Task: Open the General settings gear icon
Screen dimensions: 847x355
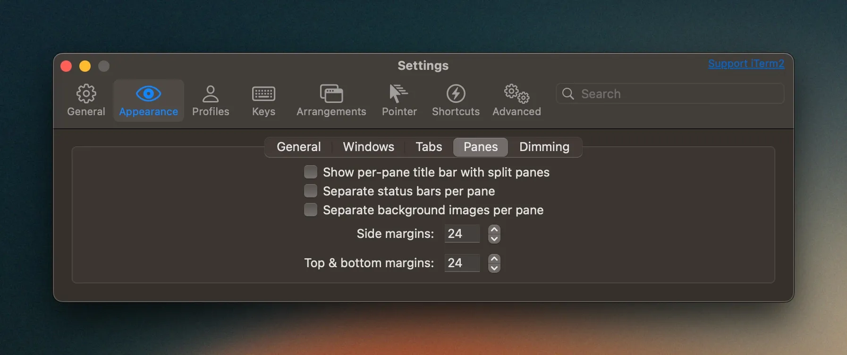Action: 86,94
